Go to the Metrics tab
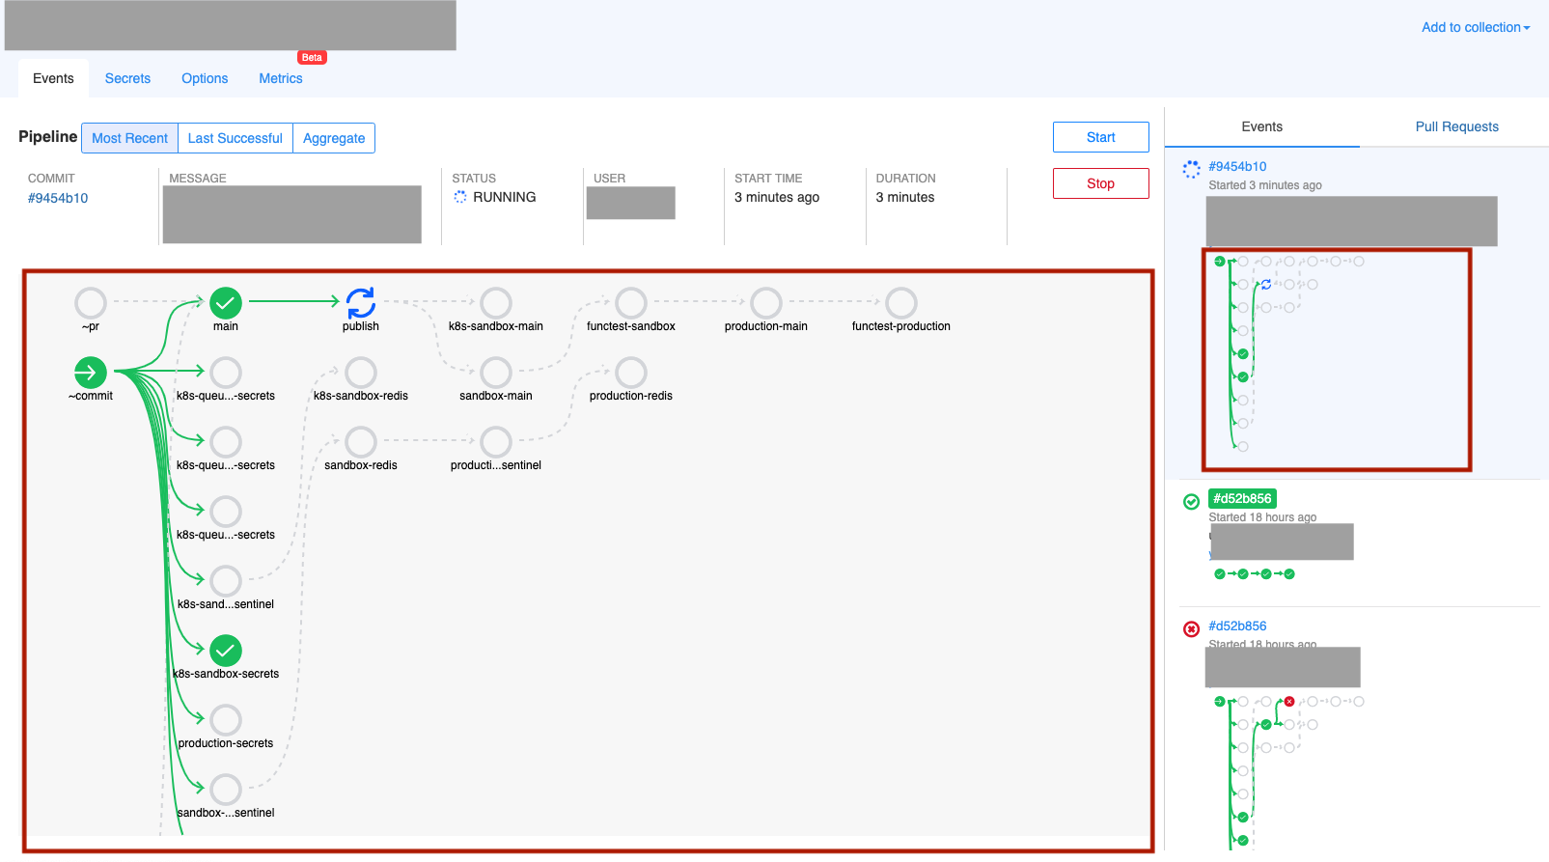1549x862 pixels. [281, 78]
